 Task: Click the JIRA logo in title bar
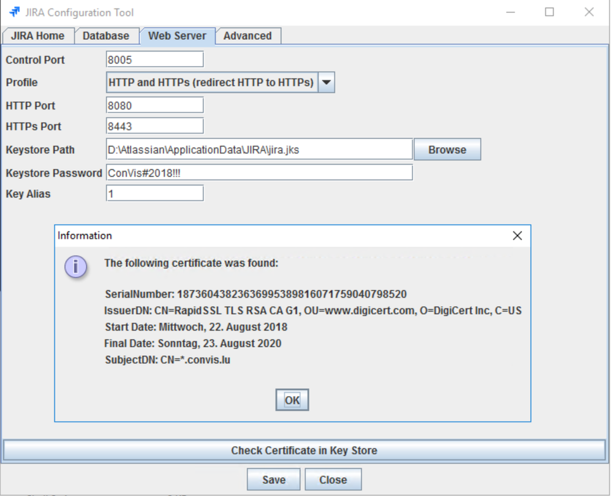15,12
